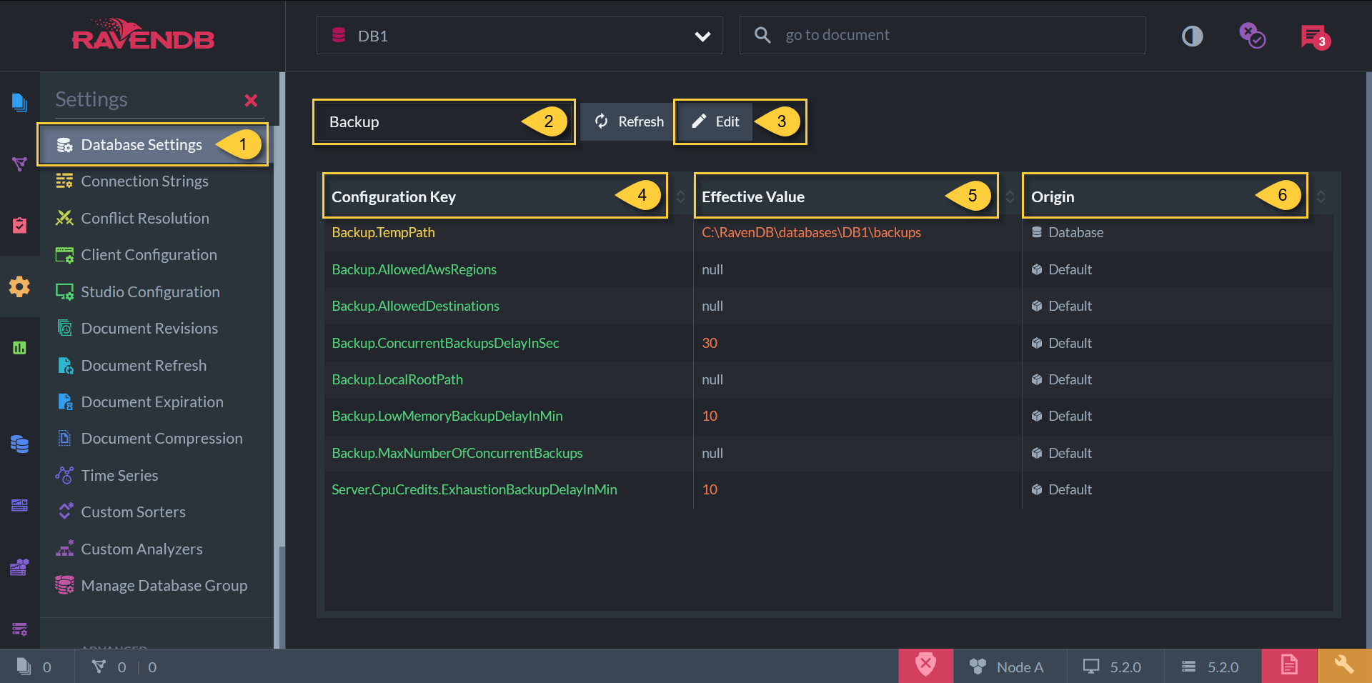
Task: Click the red document log icon in footer
Action: tap(1289, 666)
